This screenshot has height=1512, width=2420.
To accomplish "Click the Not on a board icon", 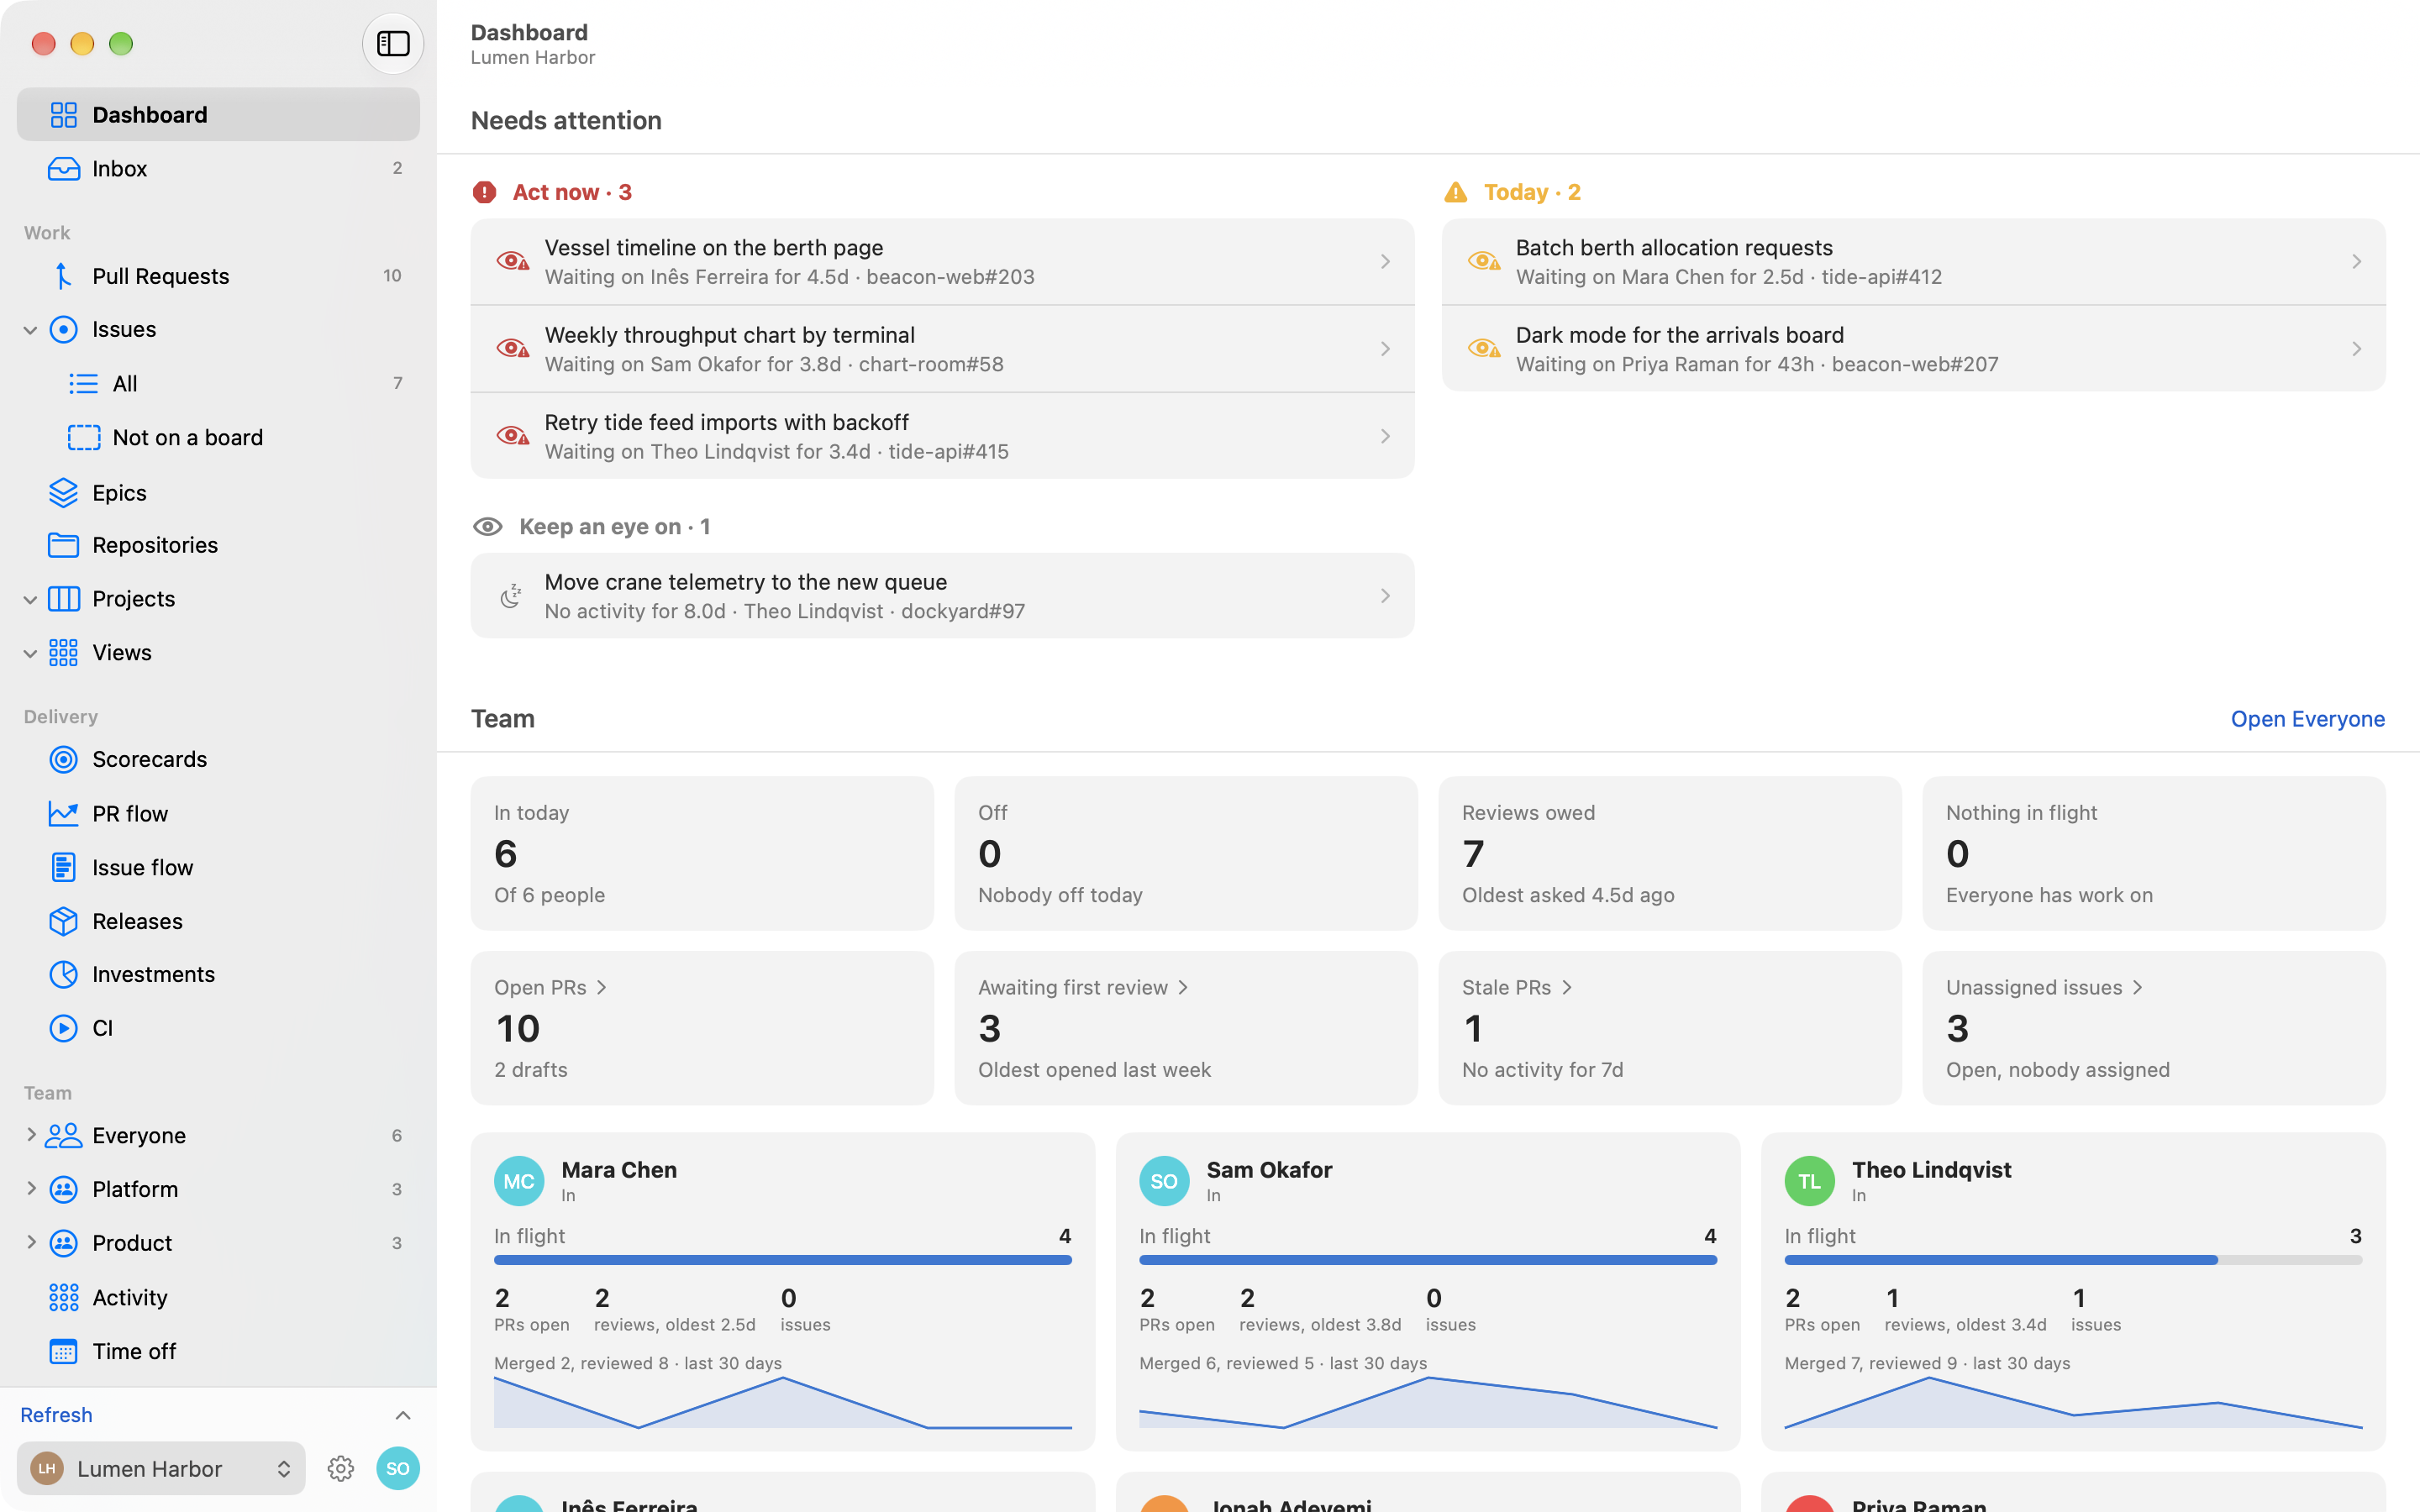I will 84,437.
